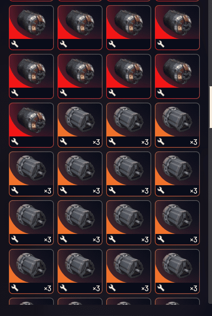This screenshot has width=212, height=316.
Task: Select the rightmost orange card beside the lone red card
Action: pyautogui.click(x=177, y=125)
